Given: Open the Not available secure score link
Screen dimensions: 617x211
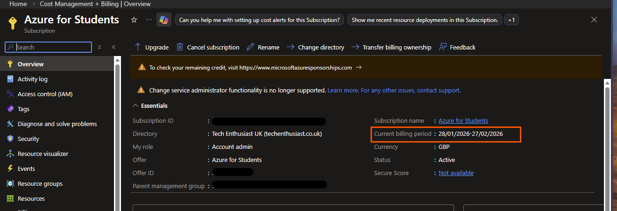Looking at the screenshot, I should [x=456, y=173].
